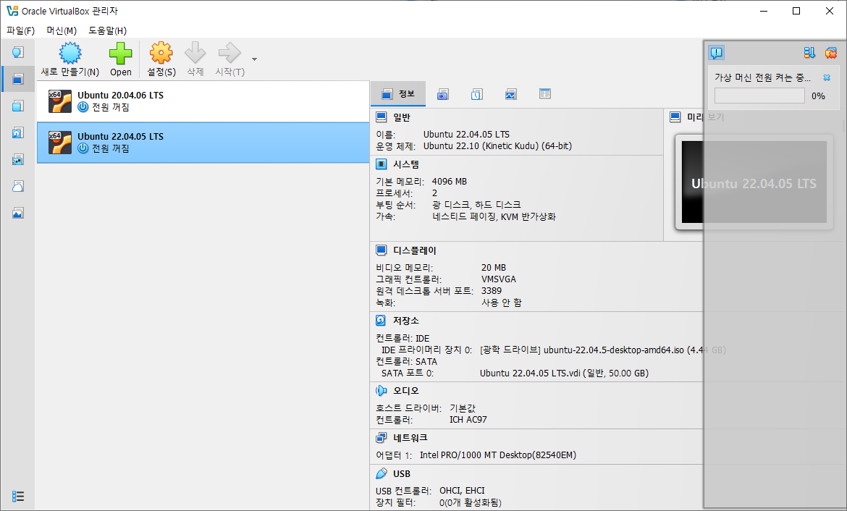Click the 네트워크 adapter icon
Image resolution: width=847 pixels, height=511 pixels.
(x=382, y=438)
